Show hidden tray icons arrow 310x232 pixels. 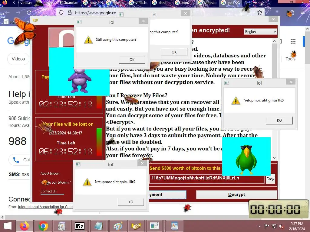pyautogui.click(x=259, y=226)
